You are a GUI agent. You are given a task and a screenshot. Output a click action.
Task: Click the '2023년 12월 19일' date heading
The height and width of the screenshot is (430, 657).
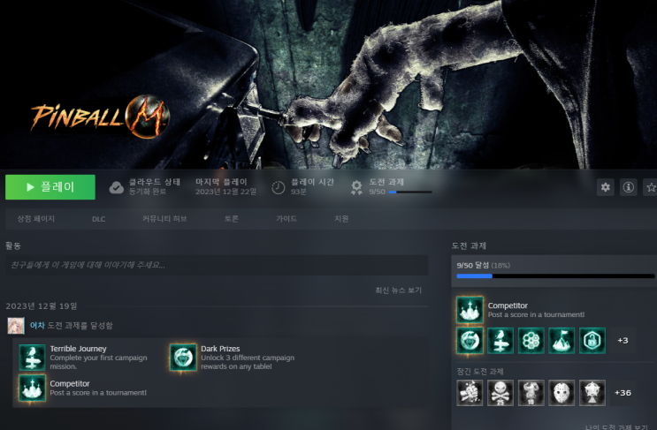pyautogui.click(x=42, y=306)
